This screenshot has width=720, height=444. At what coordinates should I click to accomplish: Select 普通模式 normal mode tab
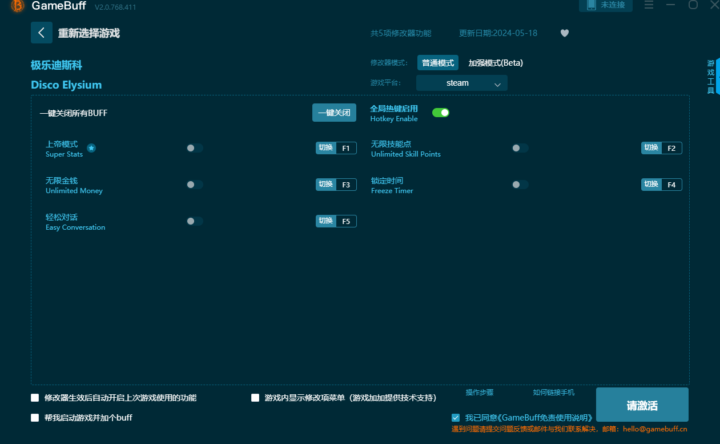(x=438, y=63)
